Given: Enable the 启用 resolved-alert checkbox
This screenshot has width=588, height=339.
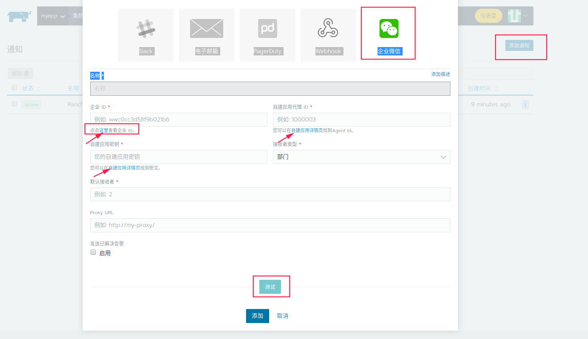Looking at the screenshot, I should [93, 252].
